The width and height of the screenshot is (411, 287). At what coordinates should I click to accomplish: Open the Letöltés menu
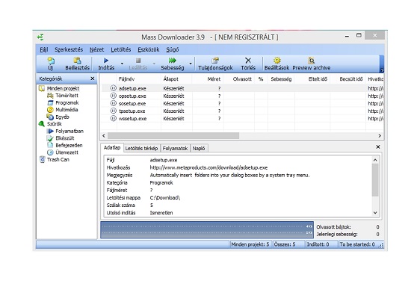(121, 49)
